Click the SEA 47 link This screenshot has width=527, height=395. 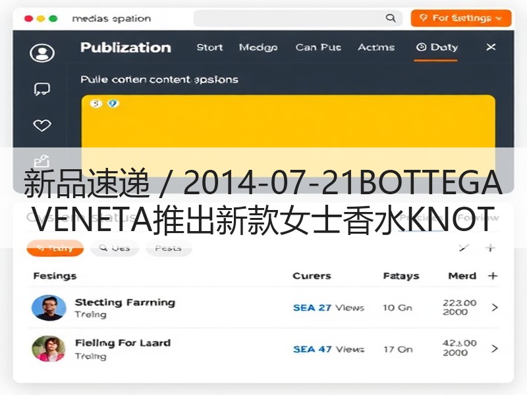point(312,350)
